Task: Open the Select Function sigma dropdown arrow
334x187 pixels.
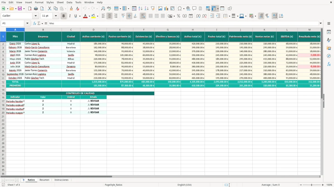Action: tap(42, 23)
